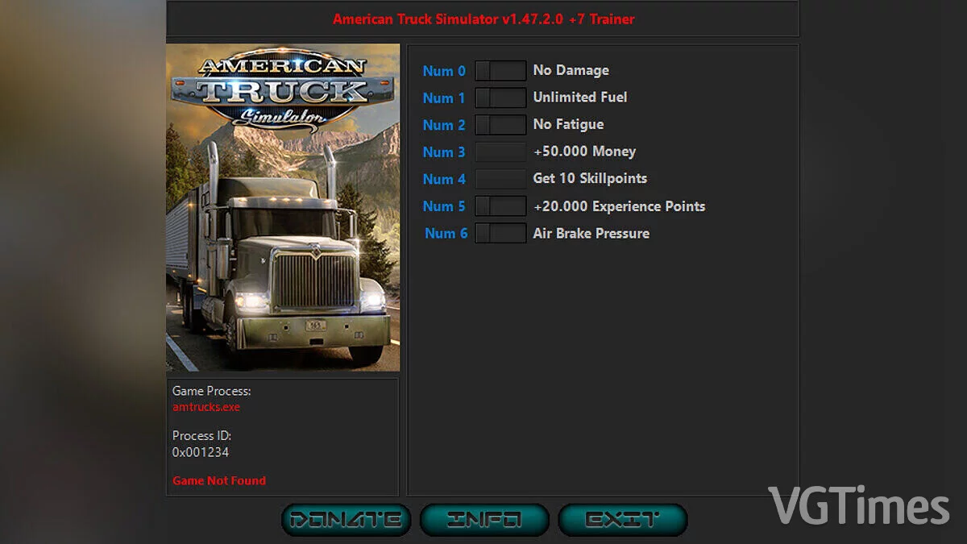This screenshot has width=967, height=544.
Task: Click the American Truck Simulator cover art
Action: click(x=283, y=206)
